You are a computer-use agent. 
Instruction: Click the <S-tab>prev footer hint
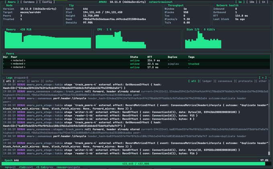(45, 167)
